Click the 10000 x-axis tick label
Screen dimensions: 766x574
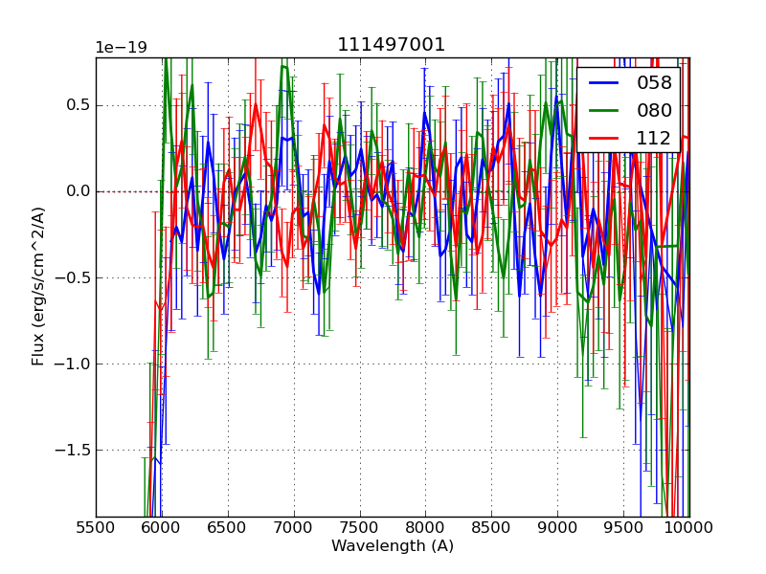point(688,527)
